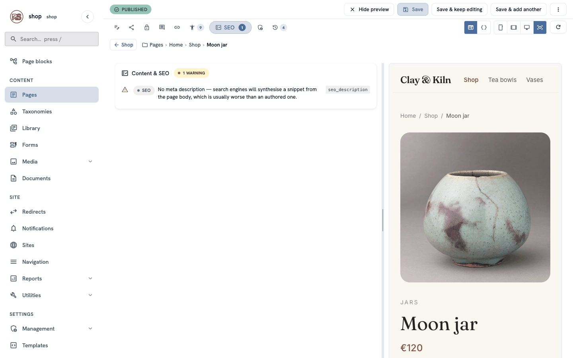Click the seo_description field tag
Image resolution: width=573 pixels, height=358 pixels.
[x=348, y=90]
